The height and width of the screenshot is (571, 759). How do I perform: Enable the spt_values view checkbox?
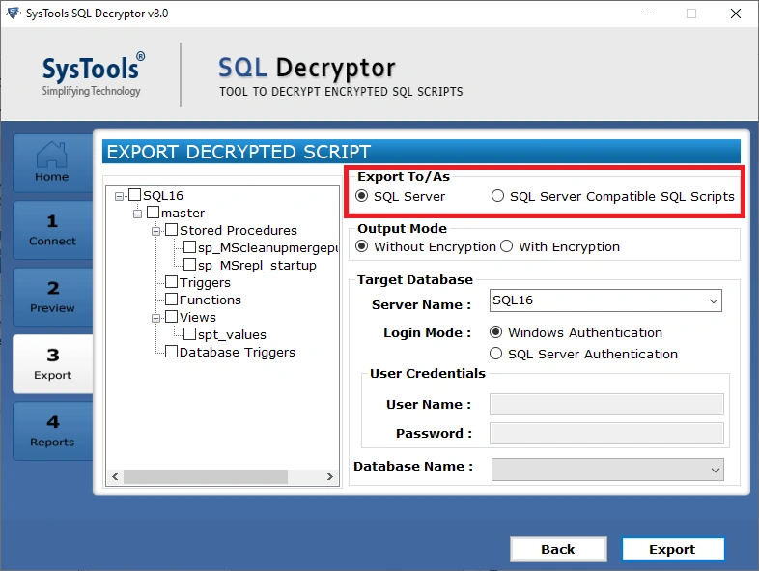point(190,335)
